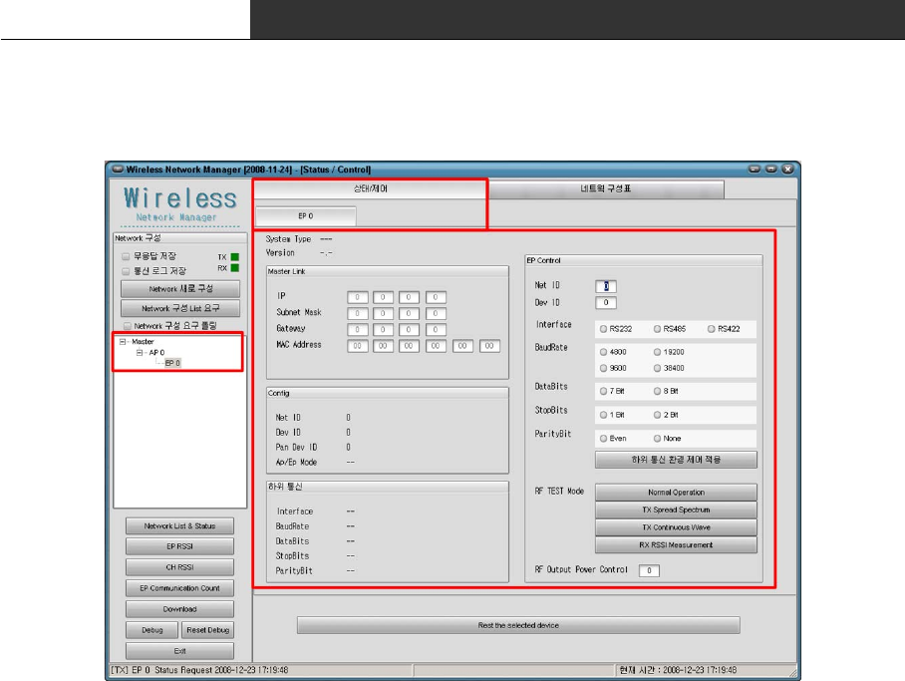Switch to the 네트워크 구성표 tab
The width and height of the screenshot is (905, 681).
coord(605,188)
